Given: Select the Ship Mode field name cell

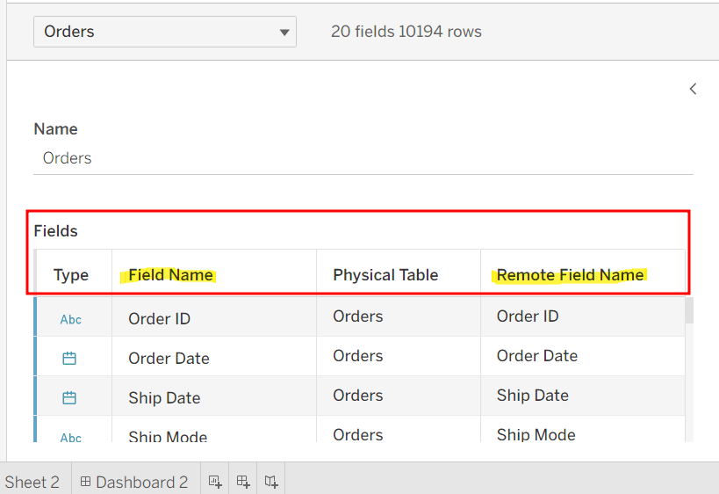Looking at the screenshot, I should [214, 429].
